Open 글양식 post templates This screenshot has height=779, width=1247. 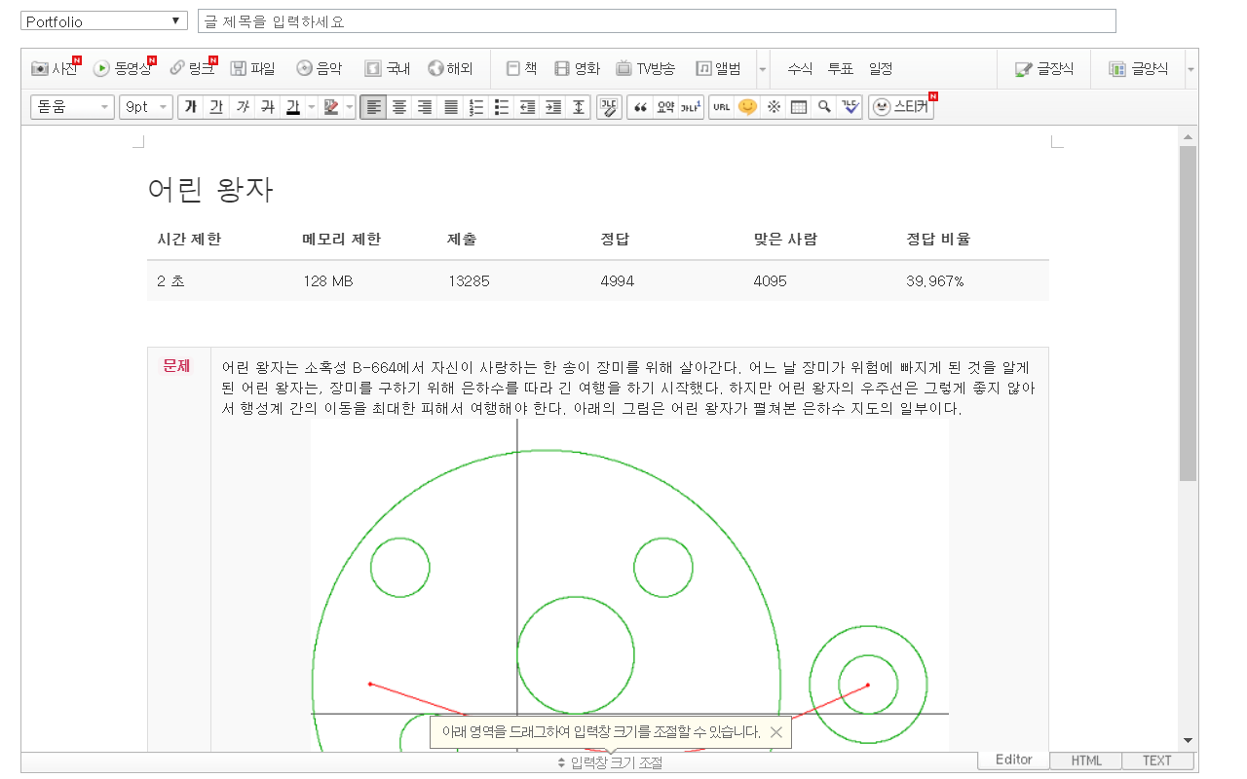pos(1139,69)
